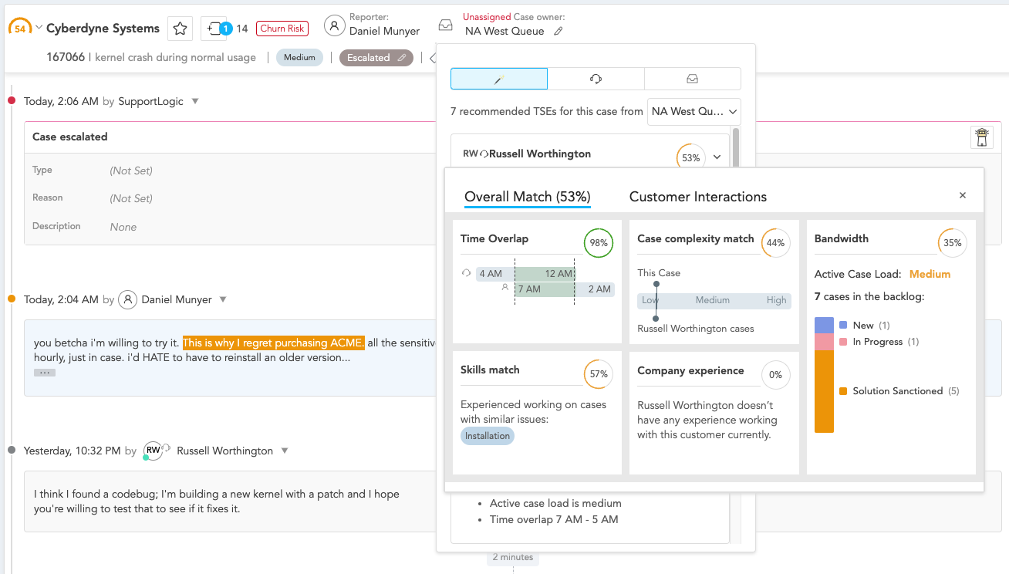Click the Churn Risk badge
Viewport: 1009px width, 574px height.
[282, 28]
